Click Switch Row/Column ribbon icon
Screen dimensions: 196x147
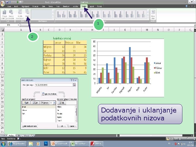point(20,14)
